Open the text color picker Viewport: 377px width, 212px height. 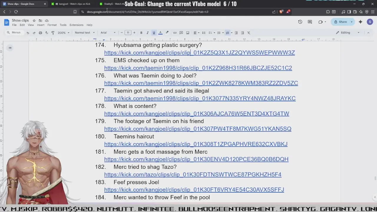160,33
